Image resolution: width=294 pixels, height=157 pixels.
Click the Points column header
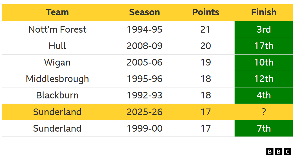[x=205, y=12]
